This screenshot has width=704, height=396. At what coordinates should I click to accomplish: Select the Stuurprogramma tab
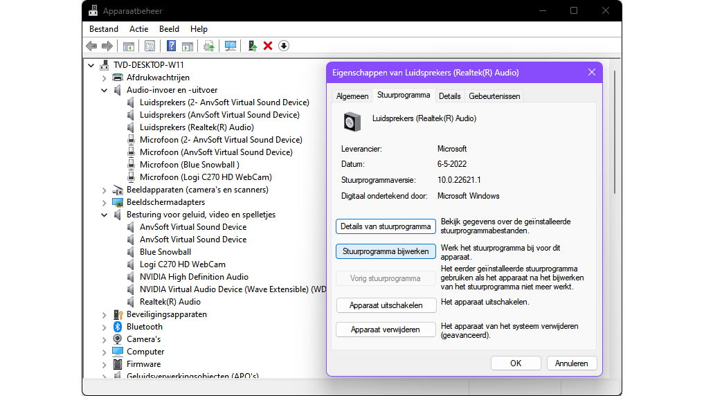click(404, 95)
